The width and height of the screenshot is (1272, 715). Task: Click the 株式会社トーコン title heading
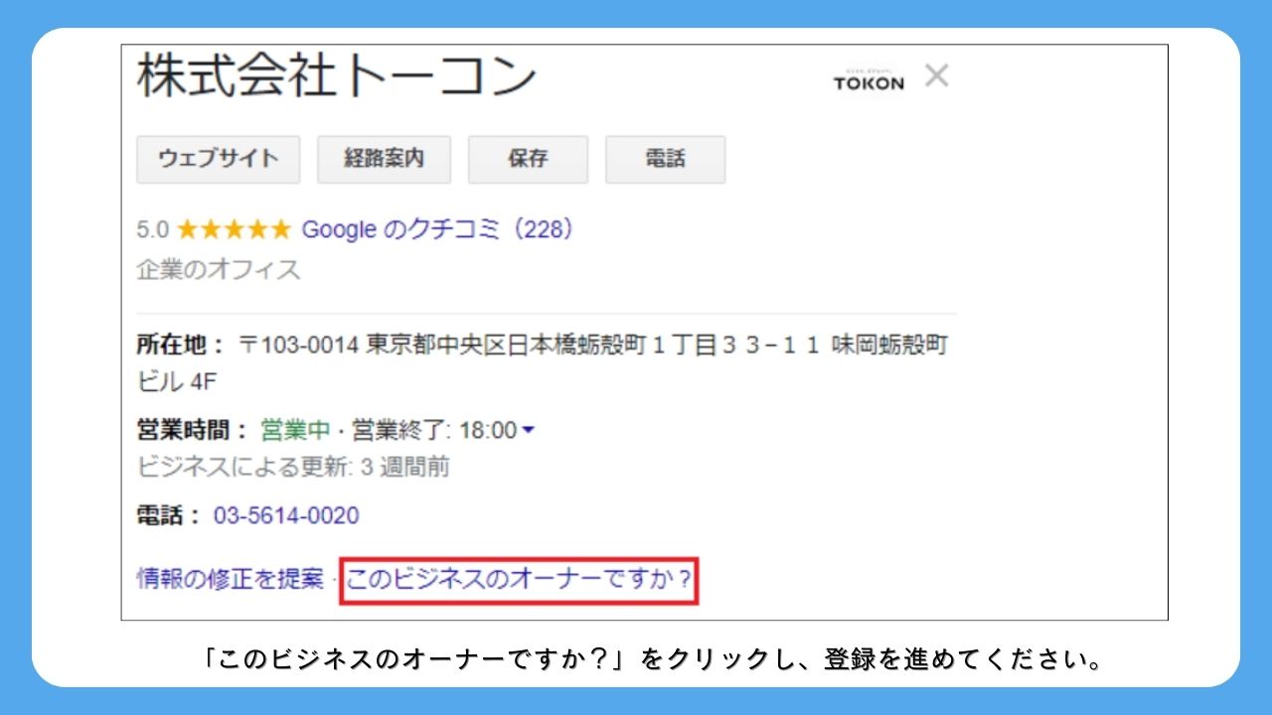pyautogui.click(x=336, y=77)
